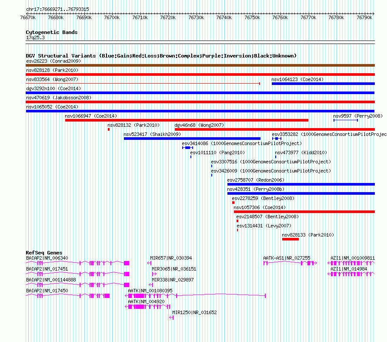Click the chr17:76669271..76793315 coordinate label
This screenshot has width=387, height=342.
[57, 9]
